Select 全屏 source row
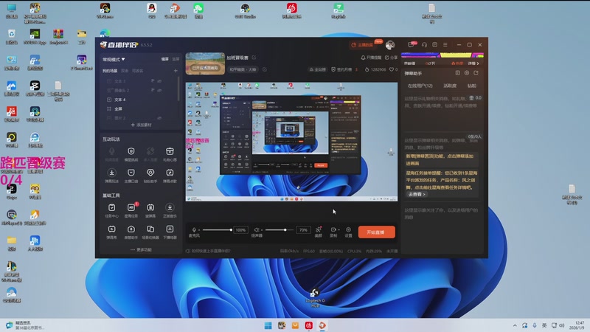The width and height of the screenshot is (590, 332). [x=140, y=108]
